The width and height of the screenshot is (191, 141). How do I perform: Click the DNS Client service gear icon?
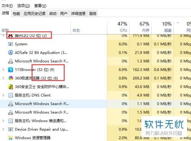[x=10, y=95]
